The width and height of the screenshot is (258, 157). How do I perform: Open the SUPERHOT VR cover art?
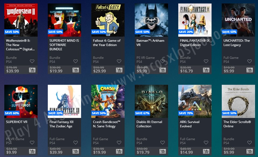[21, 101]
